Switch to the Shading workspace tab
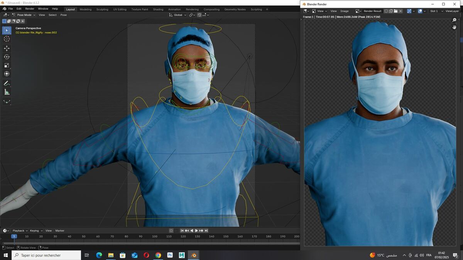This screenshot has height=260, width=463. (x=158, y=9)
